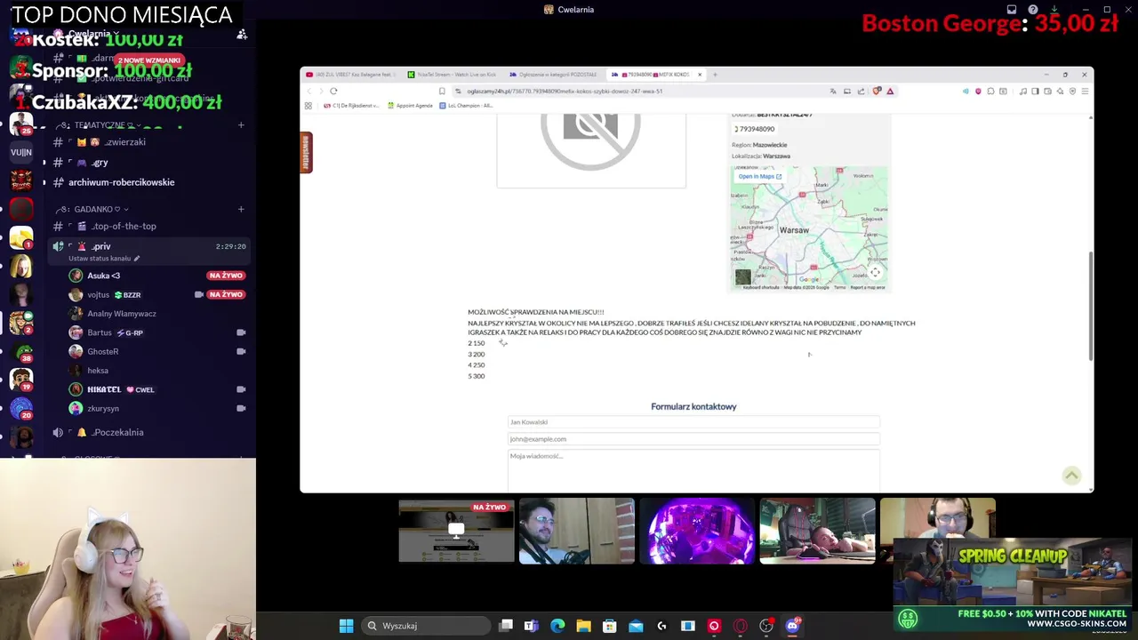This screenshot has height=640, width=1138.
Task: Open the .zwierzaki text channel
Action: pyautogui.click(x=148, y=142)
